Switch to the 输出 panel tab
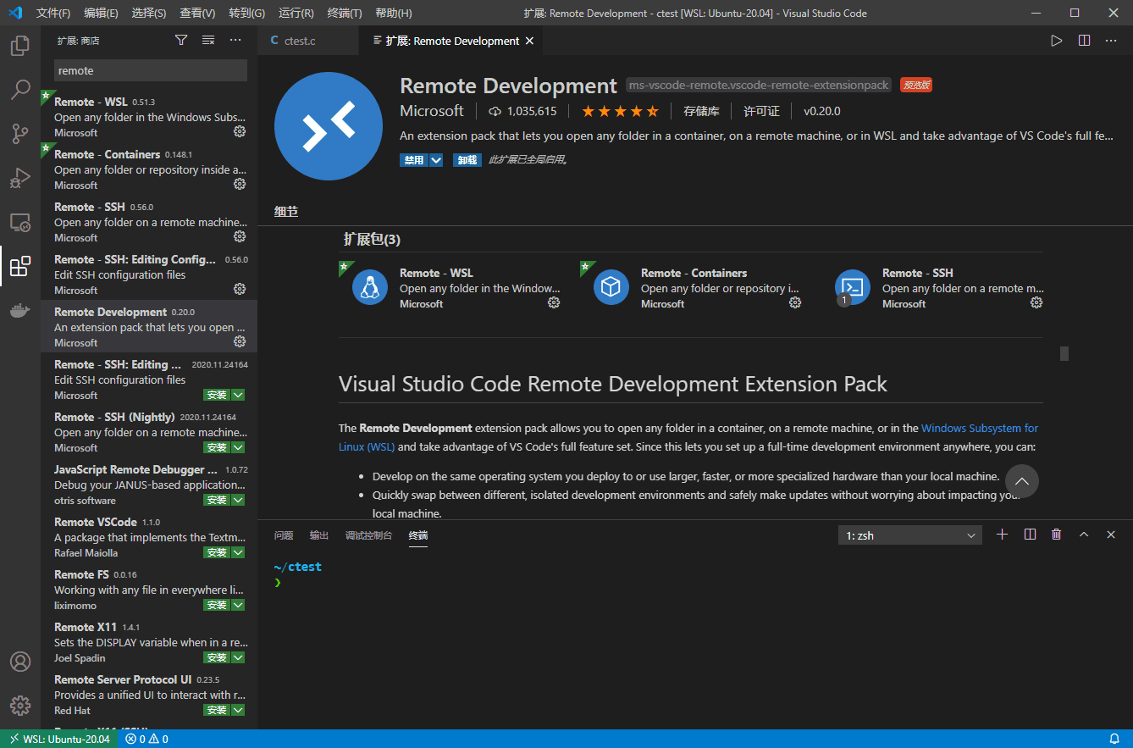The image size is (1133, 748). tap(319, 535)
